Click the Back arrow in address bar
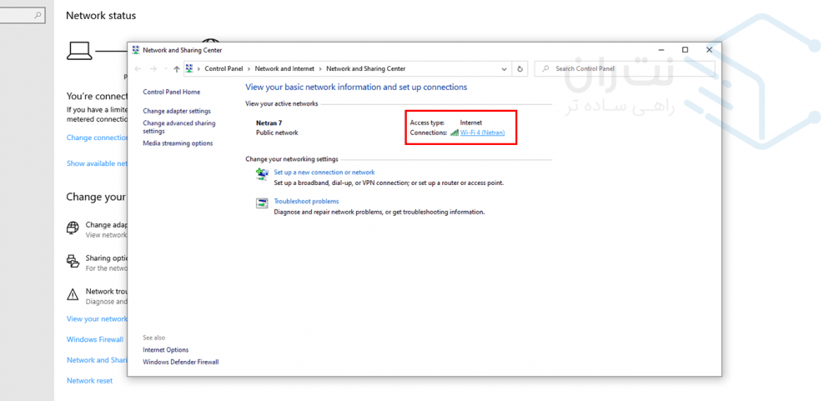Viewport: 834px width, 401px height. pos(138,69)
